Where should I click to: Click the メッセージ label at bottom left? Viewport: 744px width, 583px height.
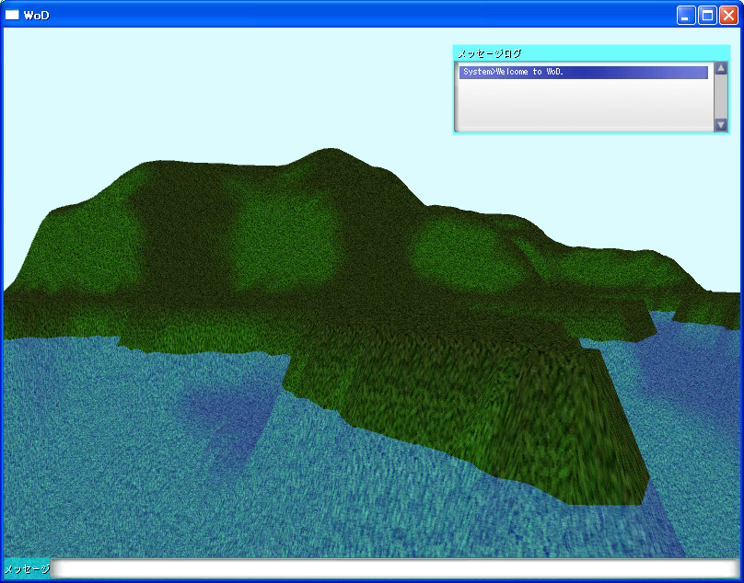[27, 569]
